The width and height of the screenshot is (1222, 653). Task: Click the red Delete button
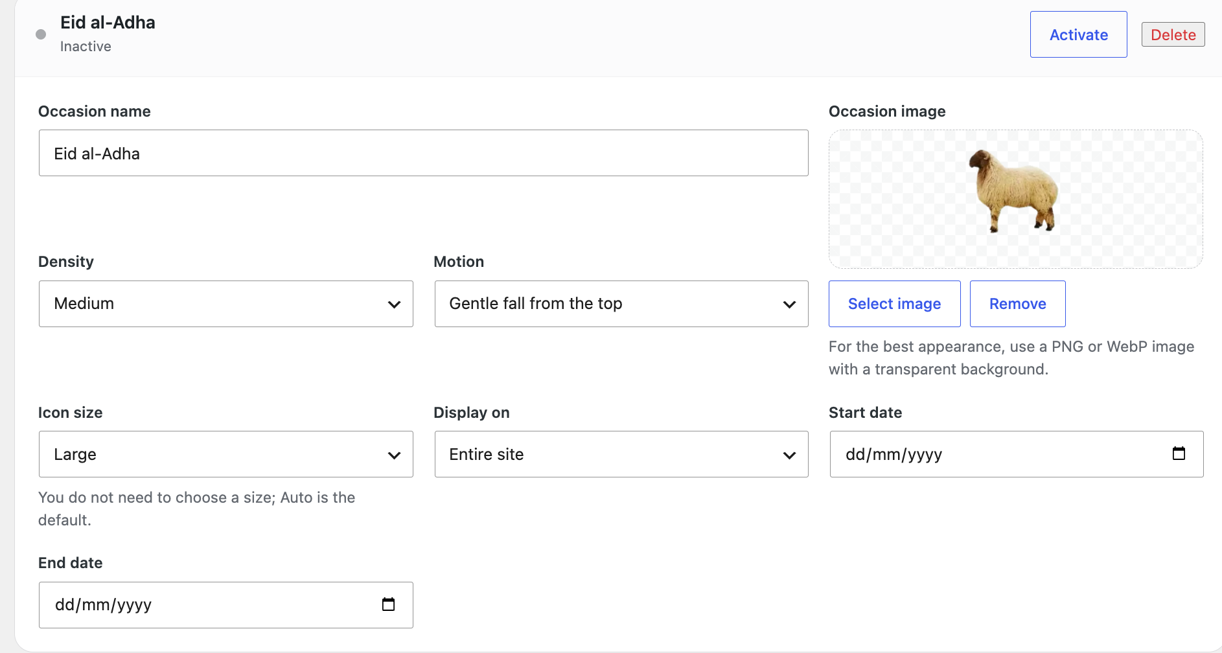[x=1173, y=34]
